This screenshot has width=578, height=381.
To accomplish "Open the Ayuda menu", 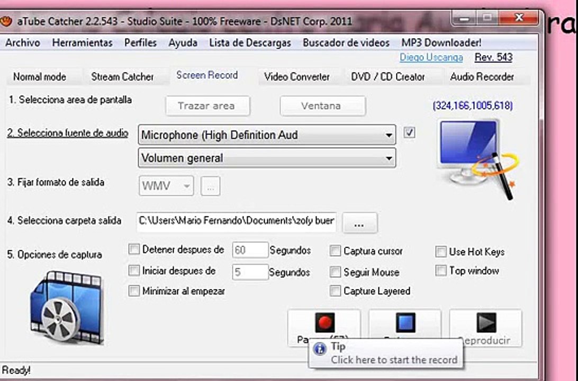I will [x=183, y=43].
